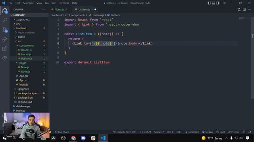Screen dimensions: 254x142
Task: Click the ListItem symbol breadcrumb
Action: [114, 15]
